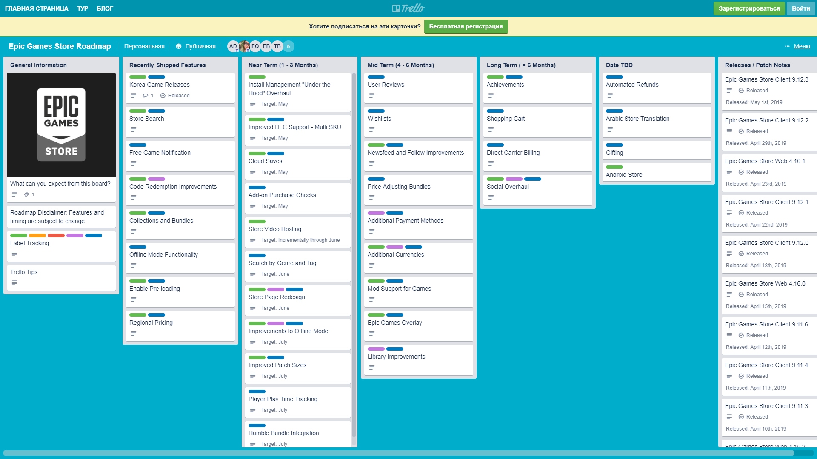The height and width of the screenshot is (459, 817).
Task: Click description icon on Library Improvements card
Action: tap(372, 368)
